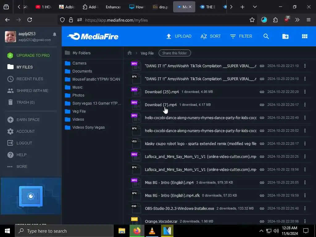Open options menu for Miss BG Intro .mp4.sfk
The image size is (316, 237).
coord(305,195)
